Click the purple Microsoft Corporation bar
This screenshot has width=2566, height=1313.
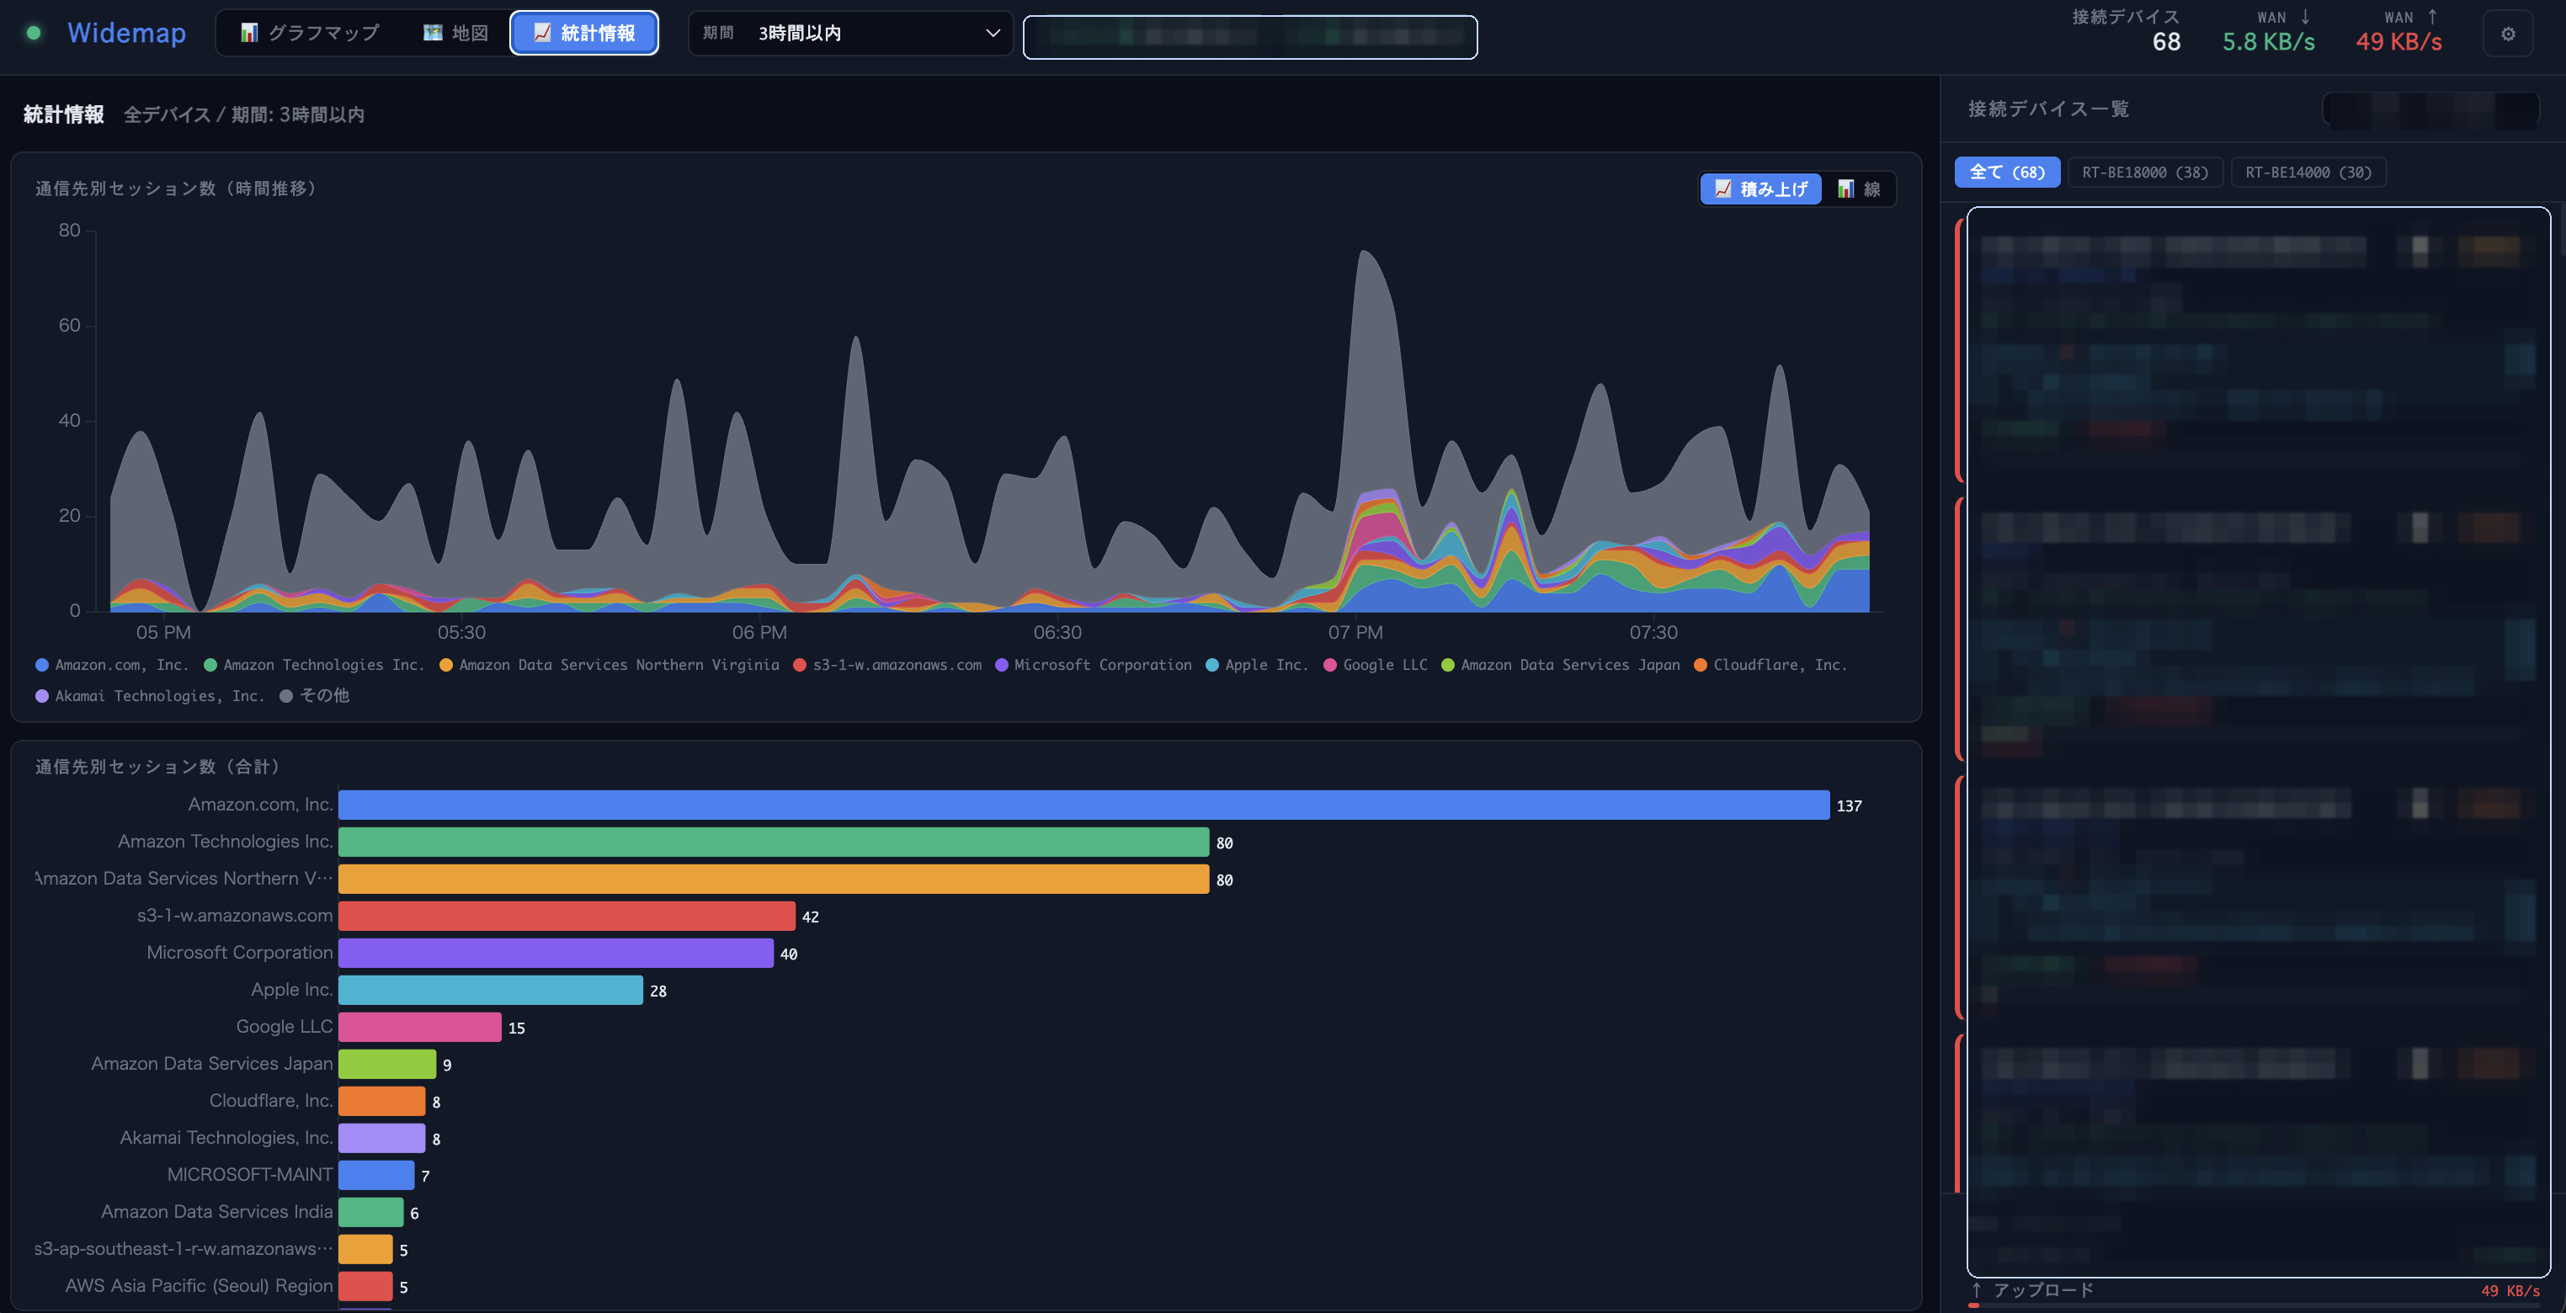[x=556, y=953]
